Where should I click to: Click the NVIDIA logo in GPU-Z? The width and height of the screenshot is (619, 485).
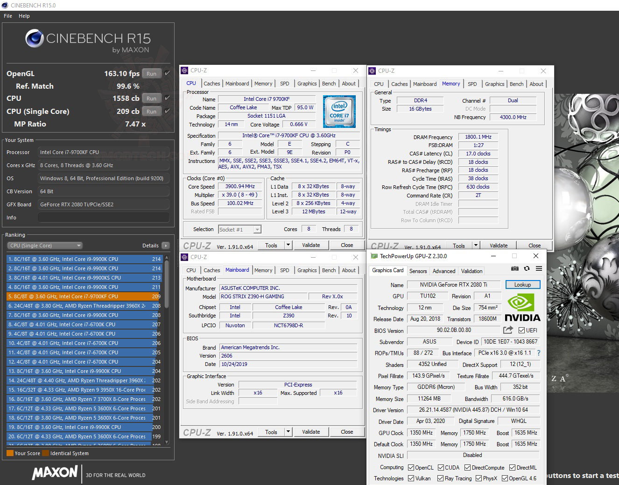522,308
